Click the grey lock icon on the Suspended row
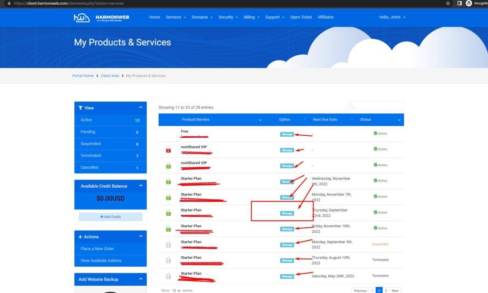This screenshot has width=488, height=293. (168, 244)
